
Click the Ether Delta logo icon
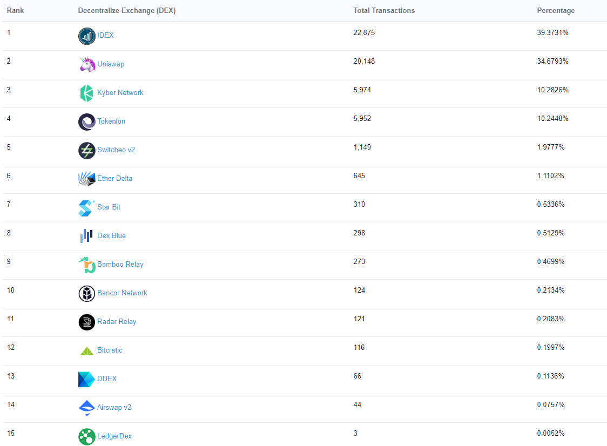coord(87,179)
